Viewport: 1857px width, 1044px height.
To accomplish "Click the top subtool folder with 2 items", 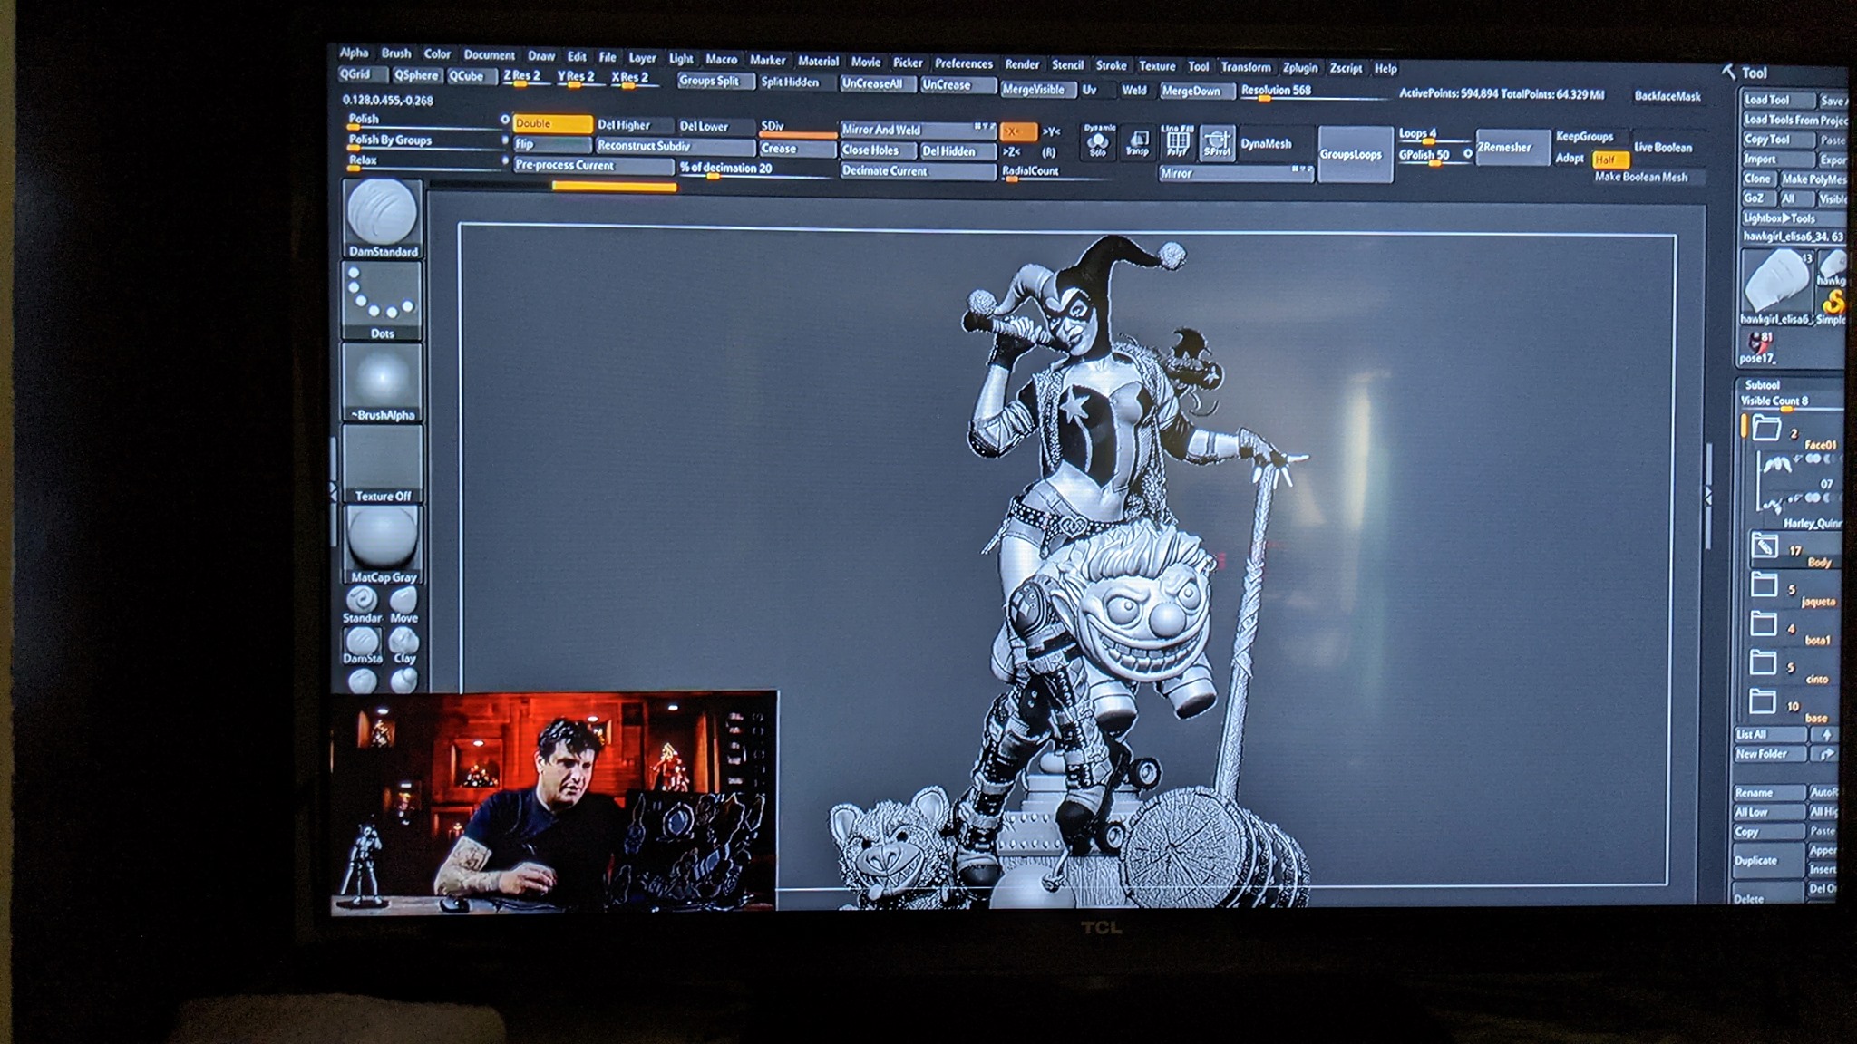I will tap(1765, 428).
